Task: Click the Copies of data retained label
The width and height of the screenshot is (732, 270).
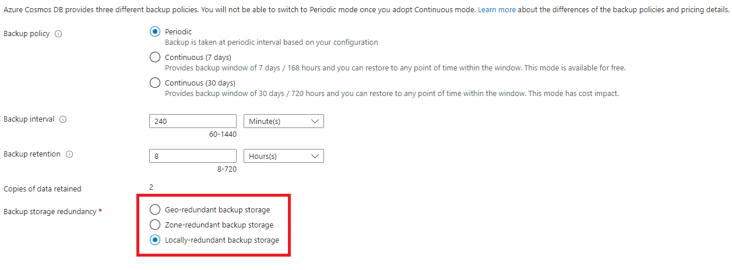Action: pyautogui.click(x=43, y=189)
